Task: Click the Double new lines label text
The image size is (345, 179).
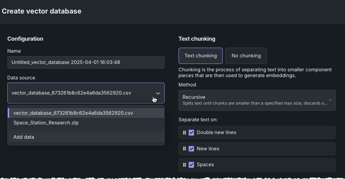Action: pyautogui.click(x=216, y=133)
